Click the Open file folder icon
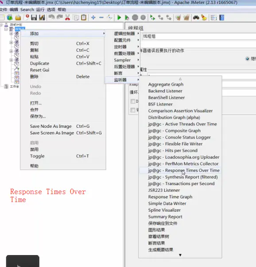 pyautogui.click(x=18, y=18)
